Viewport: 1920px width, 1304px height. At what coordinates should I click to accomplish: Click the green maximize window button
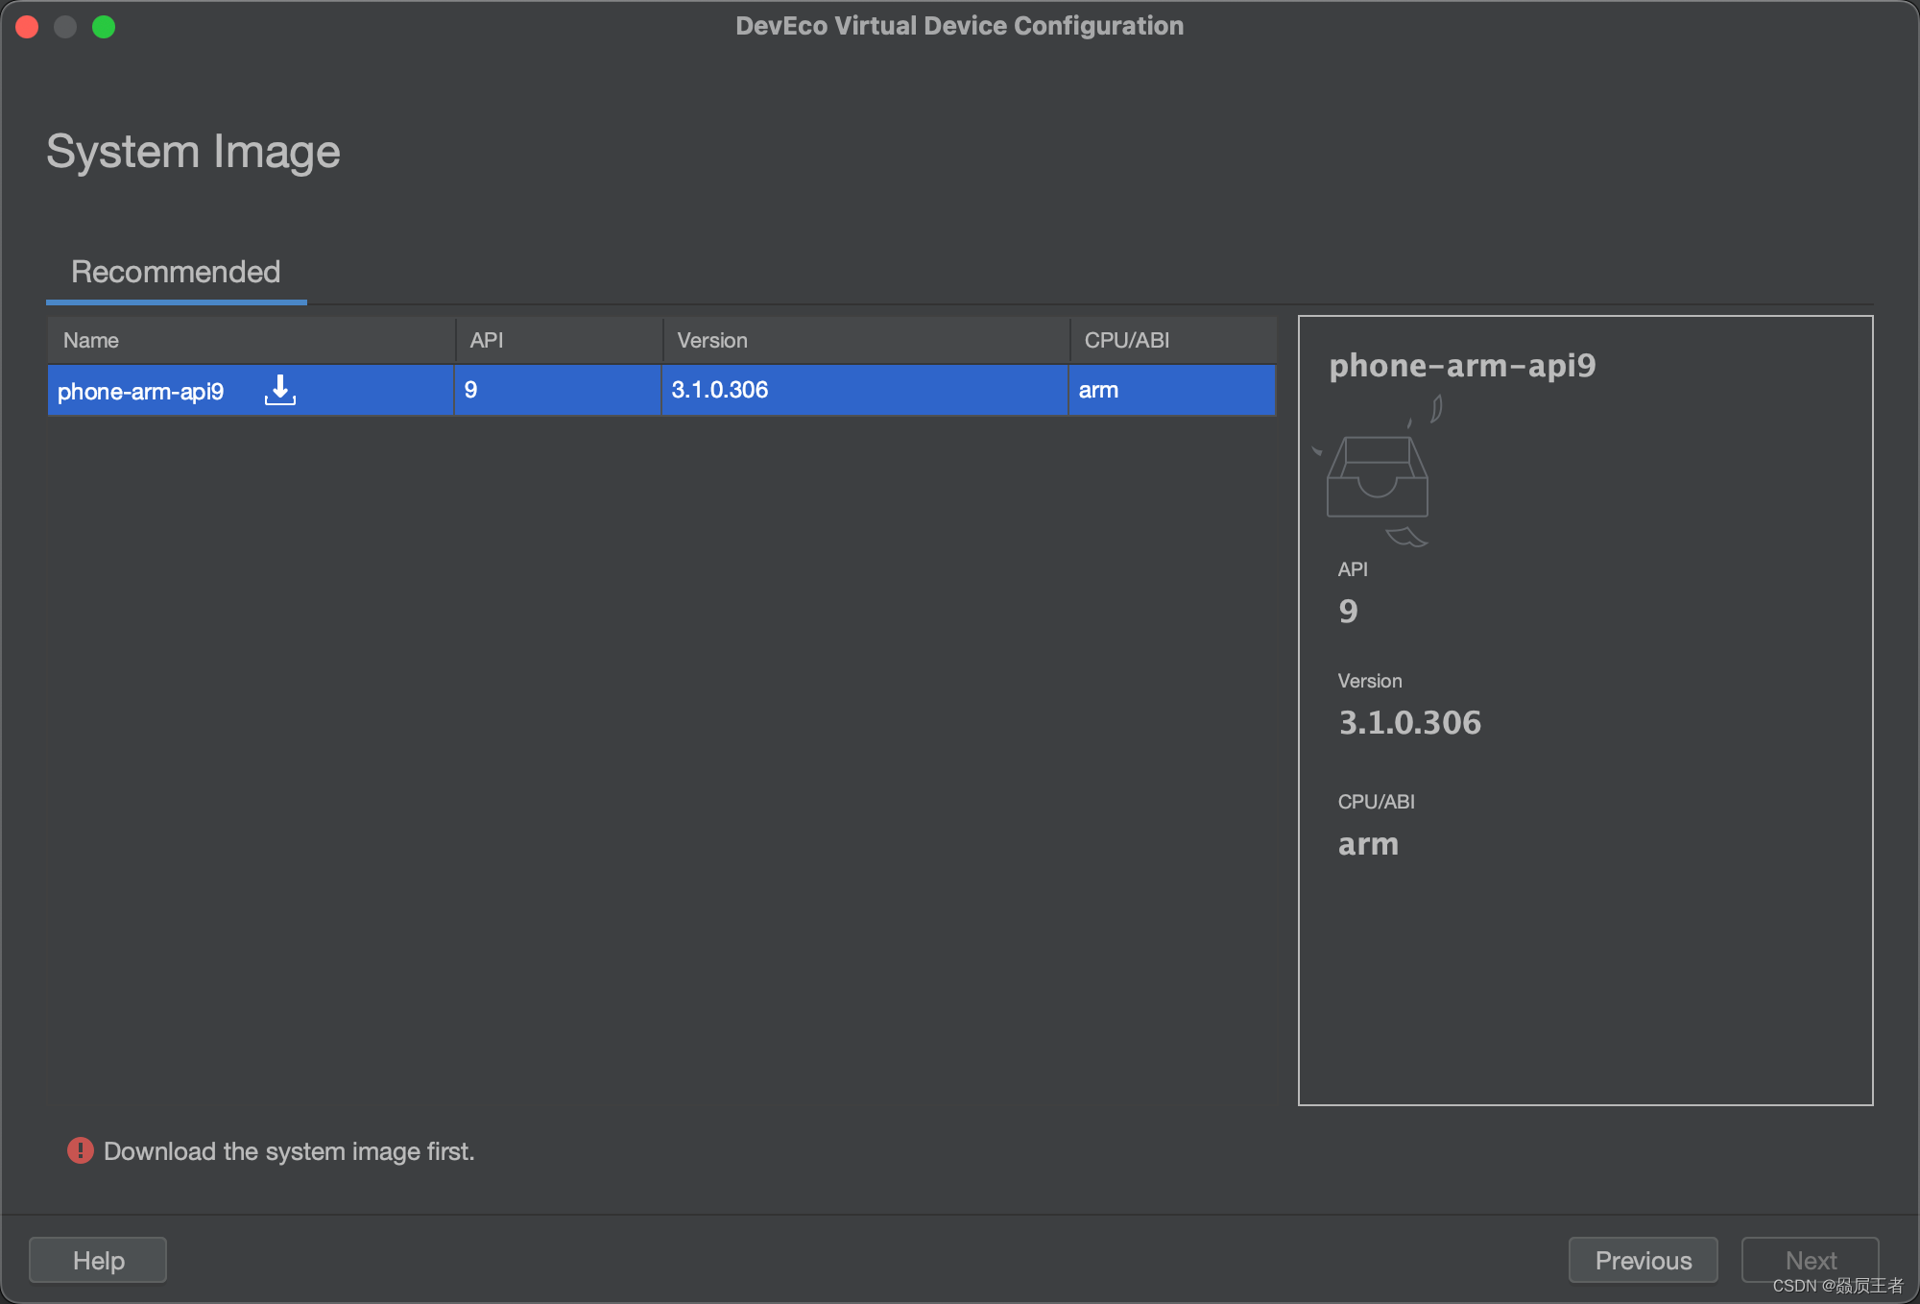(x=104, y=27)
